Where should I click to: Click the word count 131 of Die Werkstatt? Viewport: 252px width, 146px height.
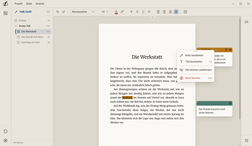tap(48, 32)
